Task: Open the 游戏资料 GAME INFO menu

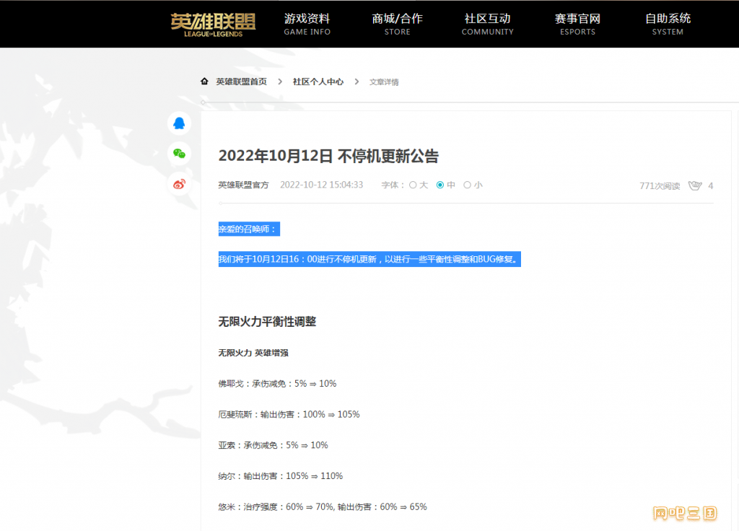Action: [307, 24]
